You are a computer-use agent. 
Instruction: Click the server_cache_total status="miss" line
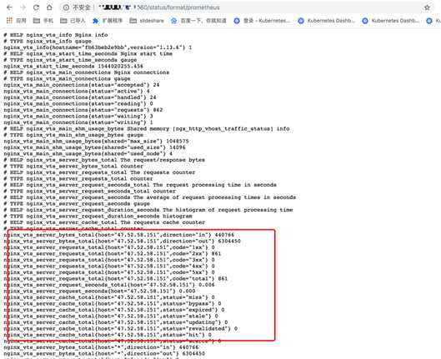click(109, 297)
